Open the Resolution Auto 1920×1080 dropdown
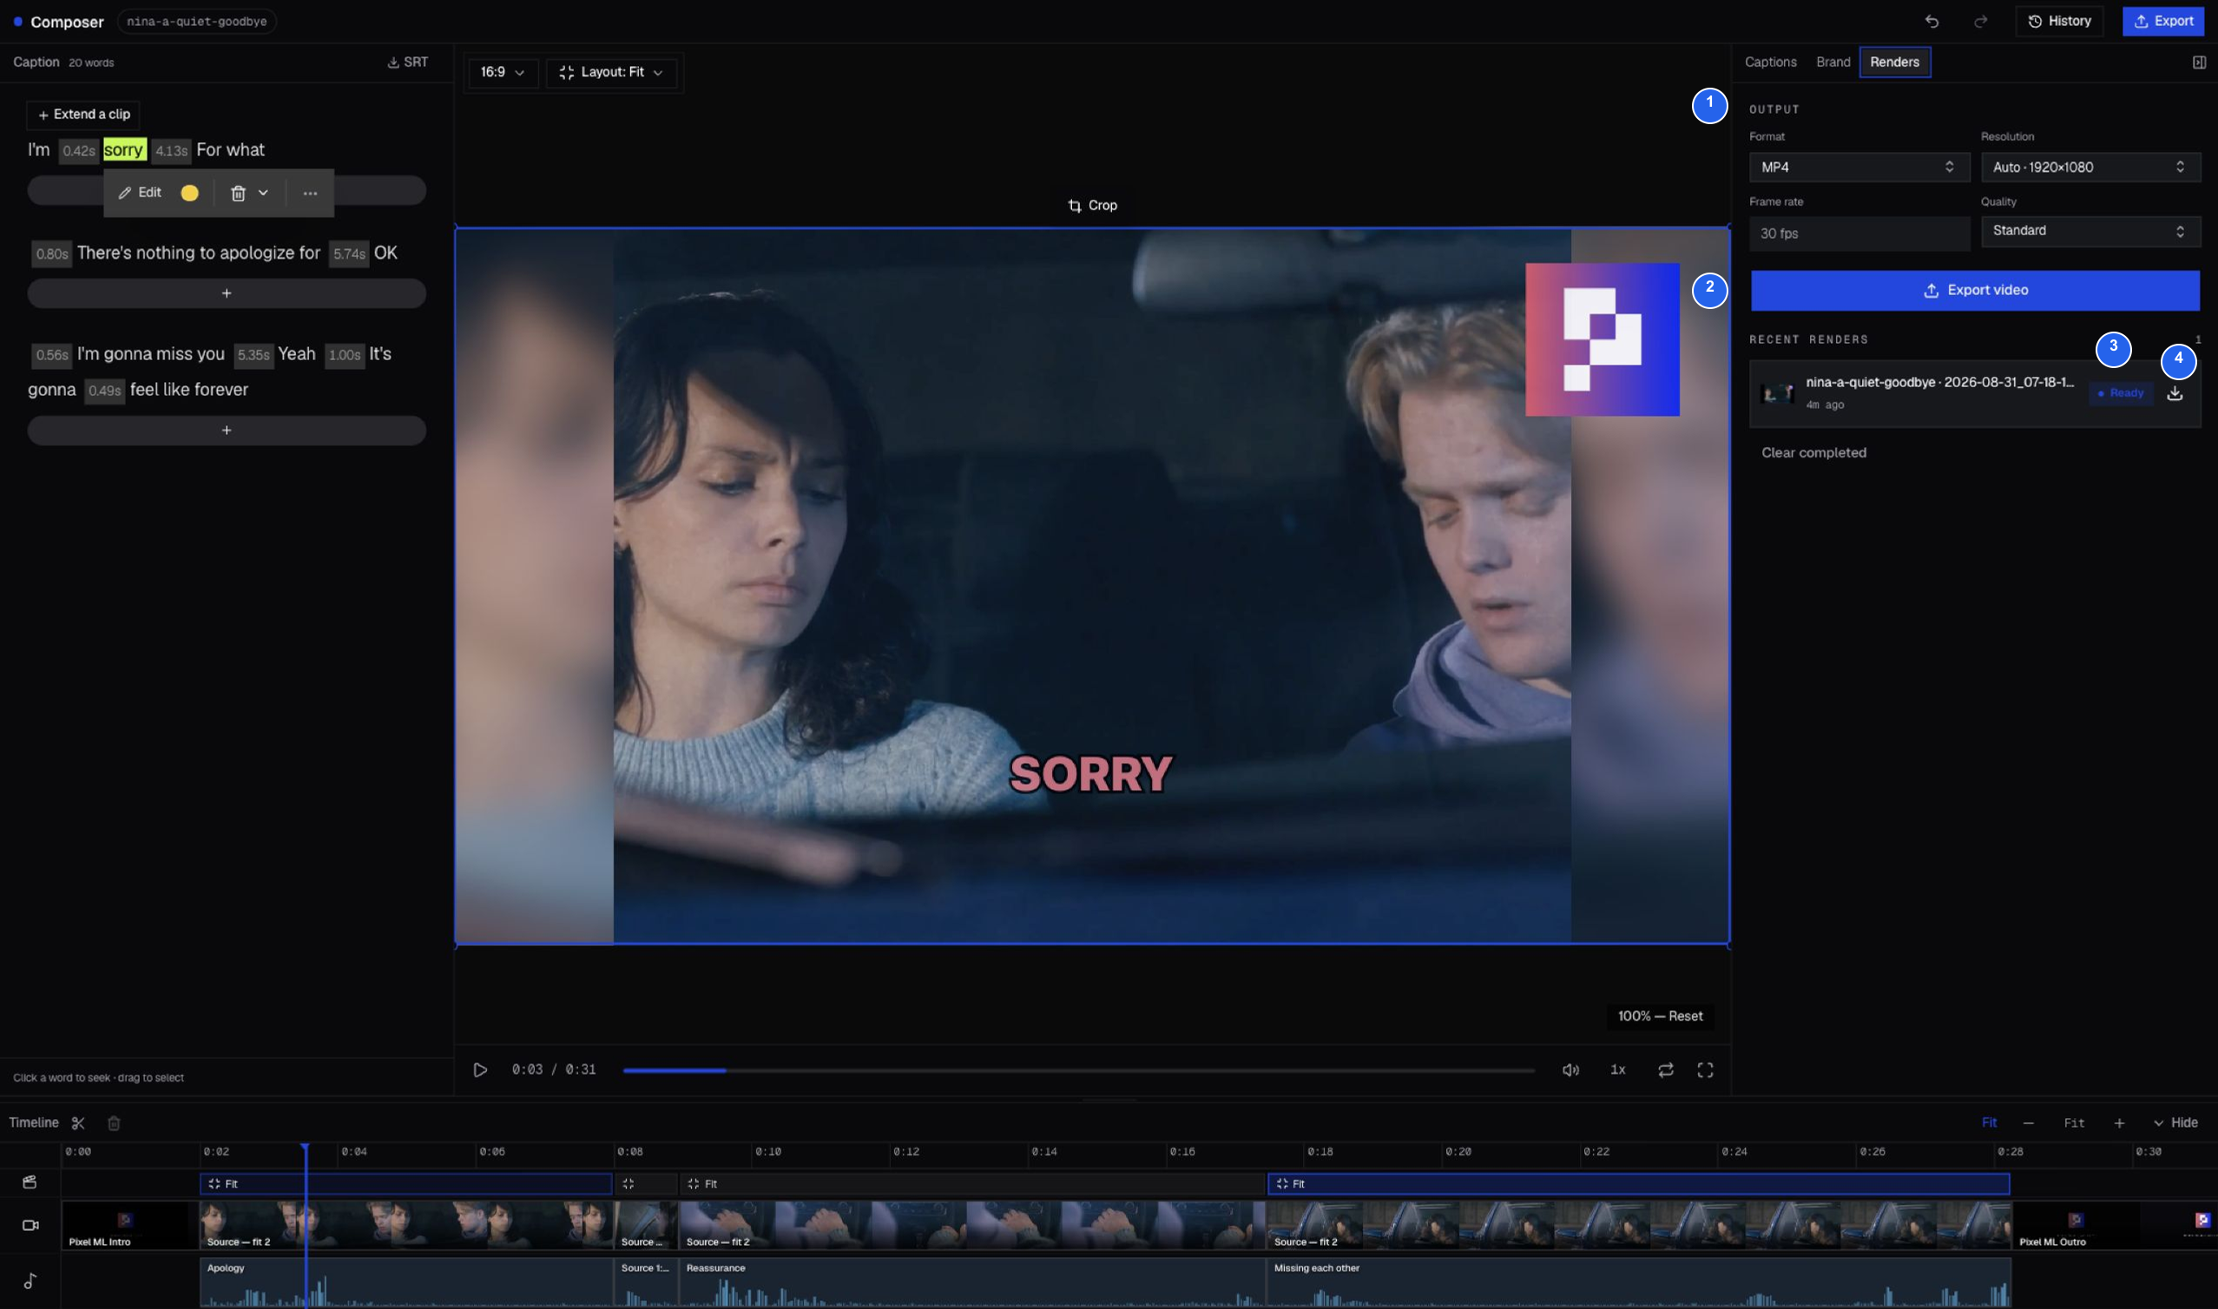2218x1309 pixels. [x=2090, y=167]
